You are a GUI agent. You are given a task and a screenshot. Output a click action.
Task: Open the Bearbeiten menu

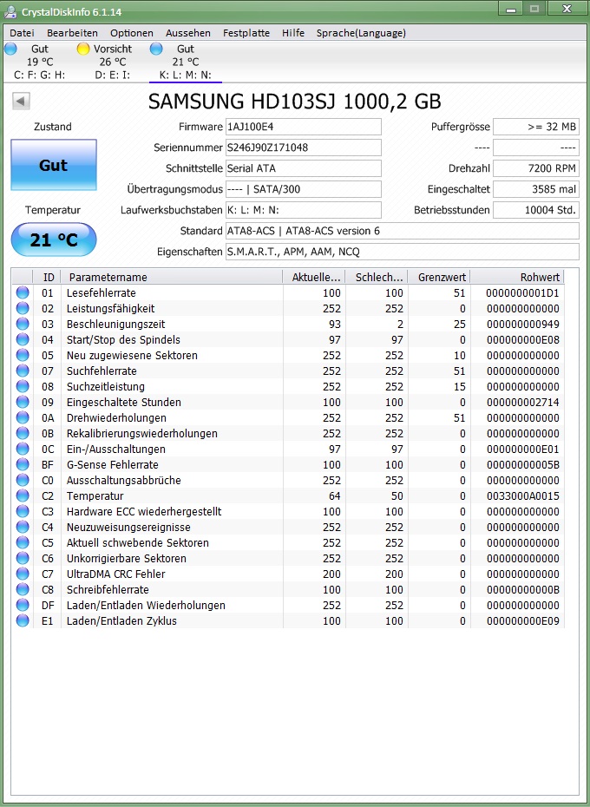coord(72,33)
